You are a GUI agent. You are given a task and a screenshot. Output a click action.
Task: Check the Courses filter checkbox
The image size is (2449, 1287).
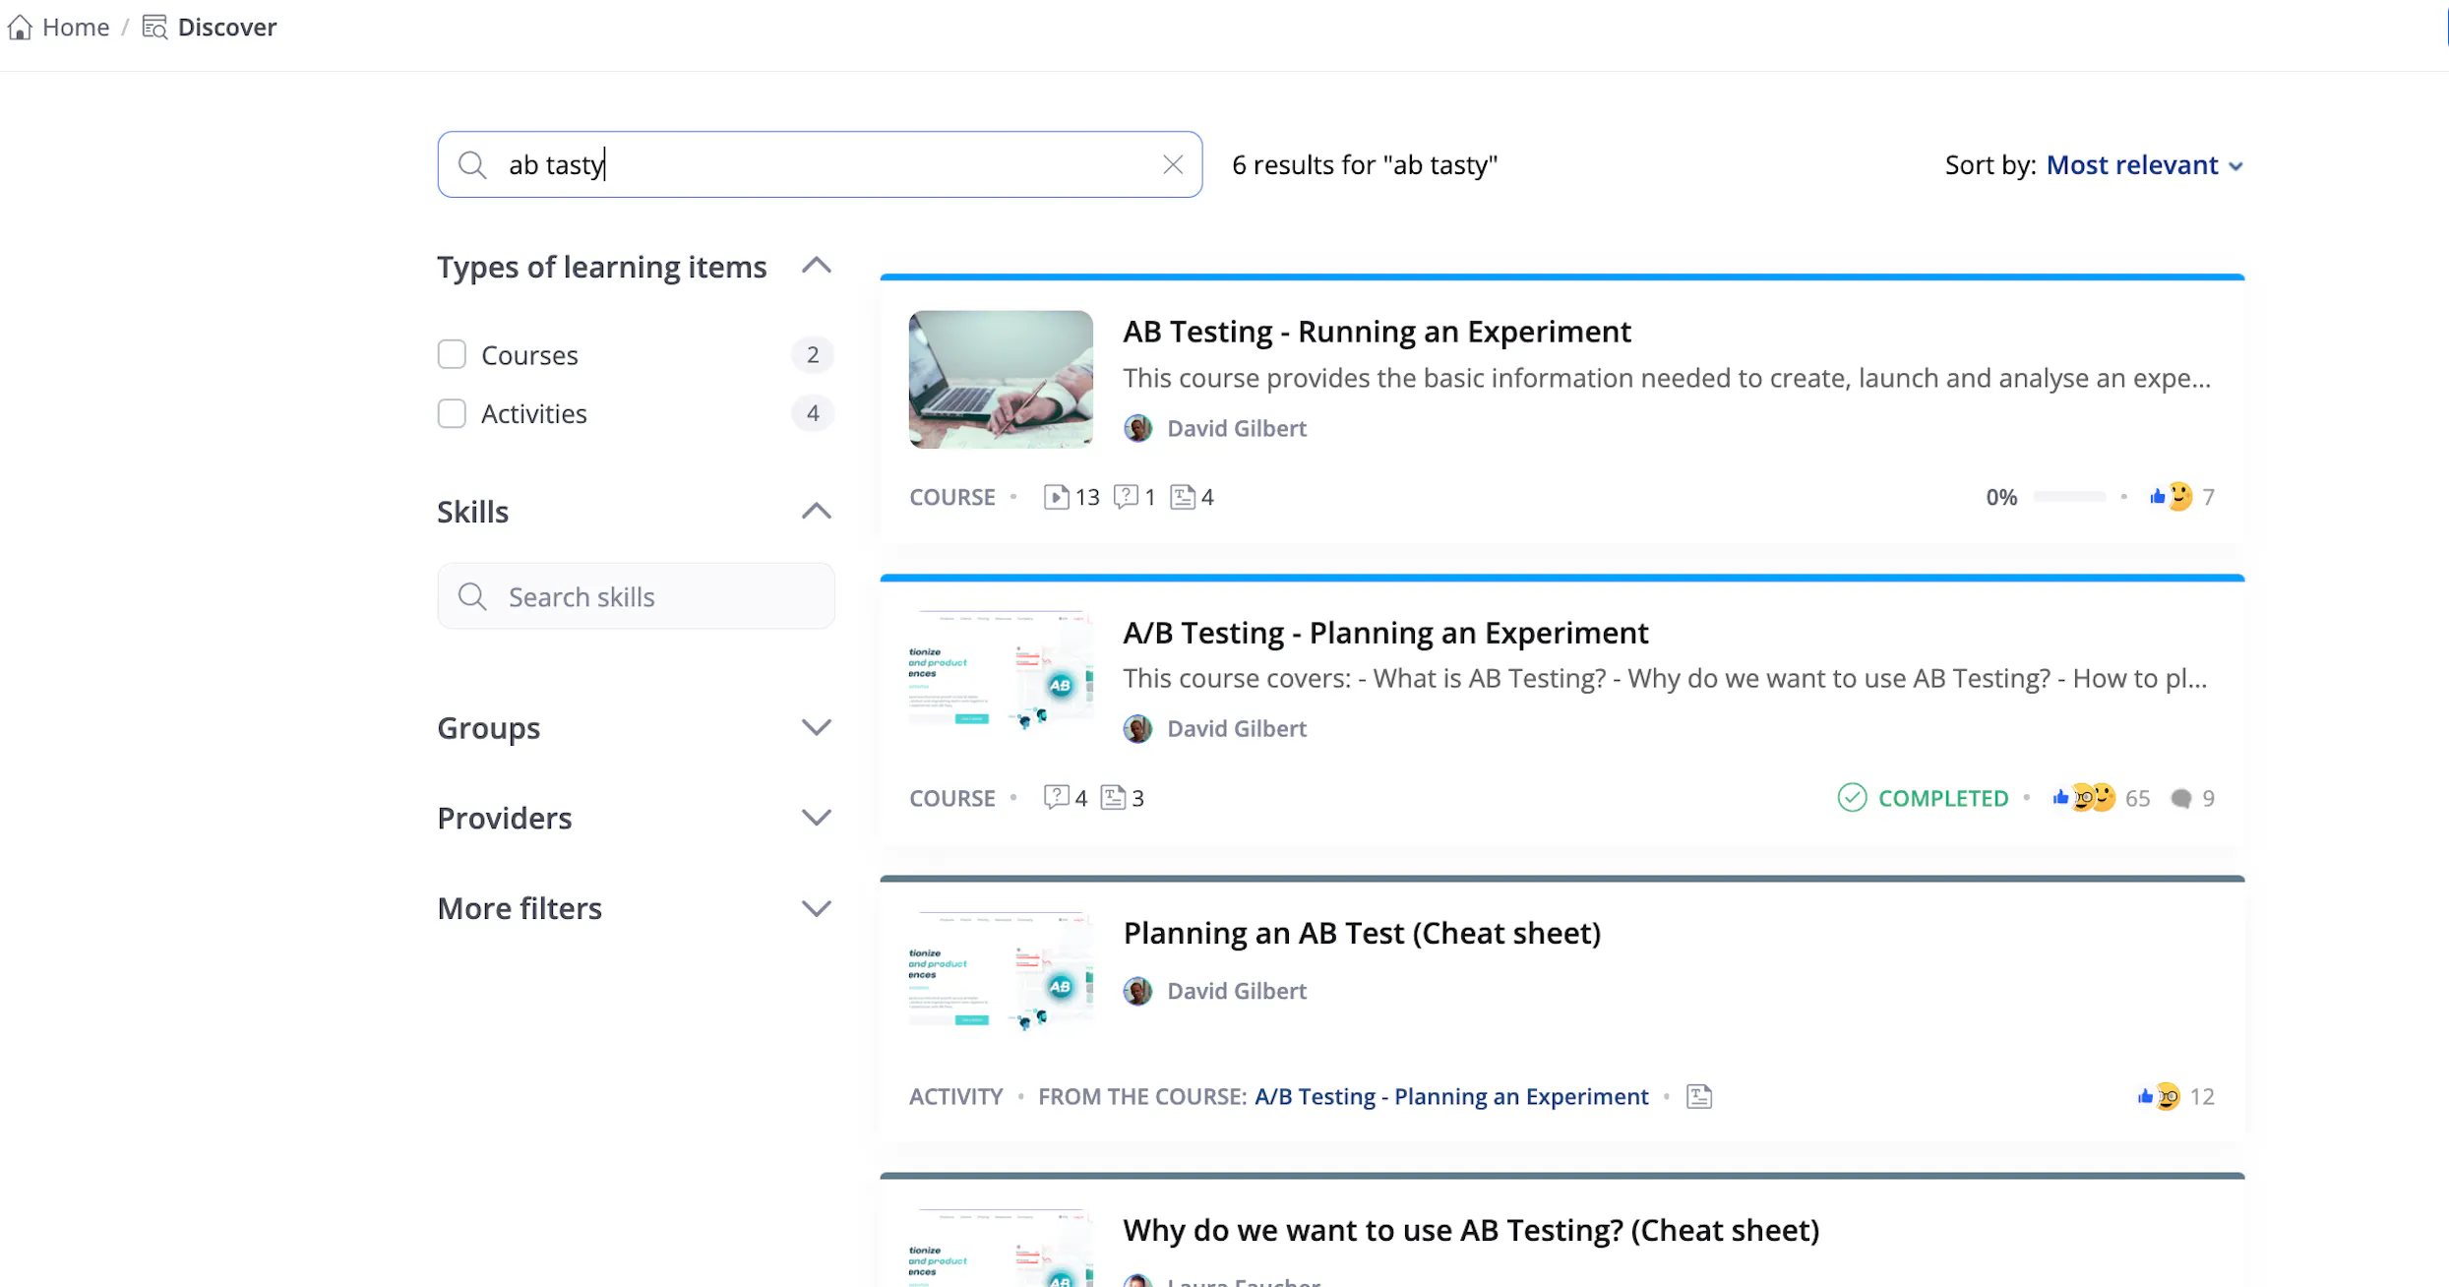tap(452, 354)
